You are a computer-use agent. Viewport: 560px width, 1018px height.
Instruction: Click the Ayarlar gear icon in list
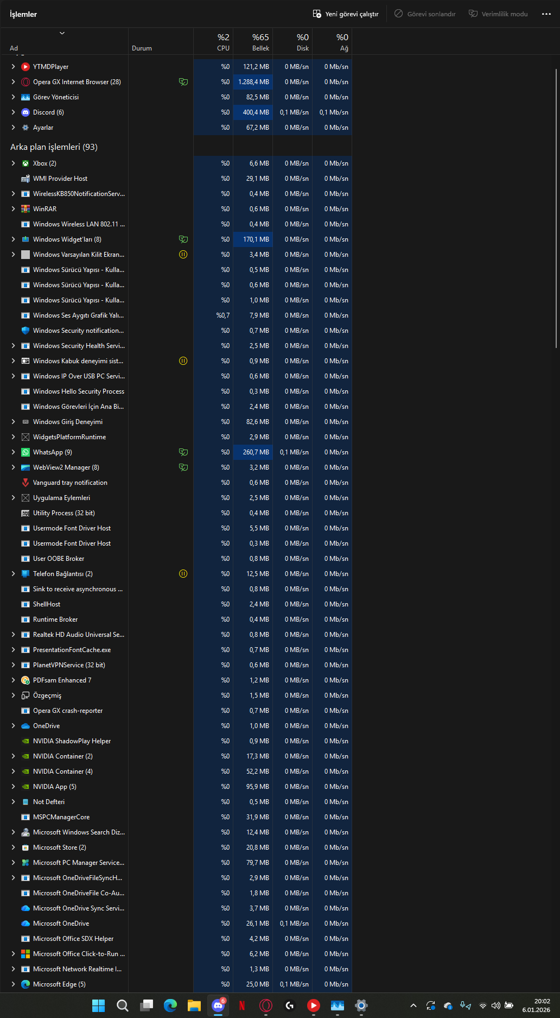(26, 128)
